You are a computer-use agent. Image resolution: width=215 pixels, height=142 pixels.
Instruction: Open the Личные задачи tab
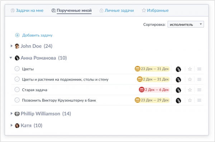pyautogui.click(x=117, y=10)
